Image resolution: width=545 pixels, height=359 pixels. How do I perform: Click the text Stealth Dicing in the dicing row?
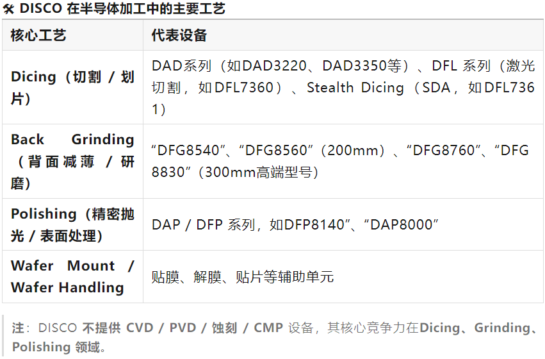[x=355, y=88]
